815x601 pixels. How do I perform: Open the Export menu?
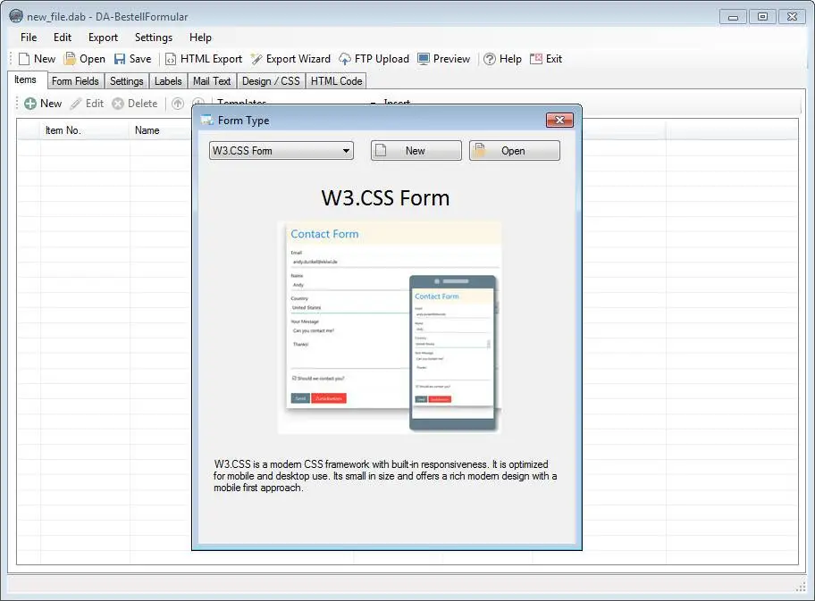coord(103,38)
